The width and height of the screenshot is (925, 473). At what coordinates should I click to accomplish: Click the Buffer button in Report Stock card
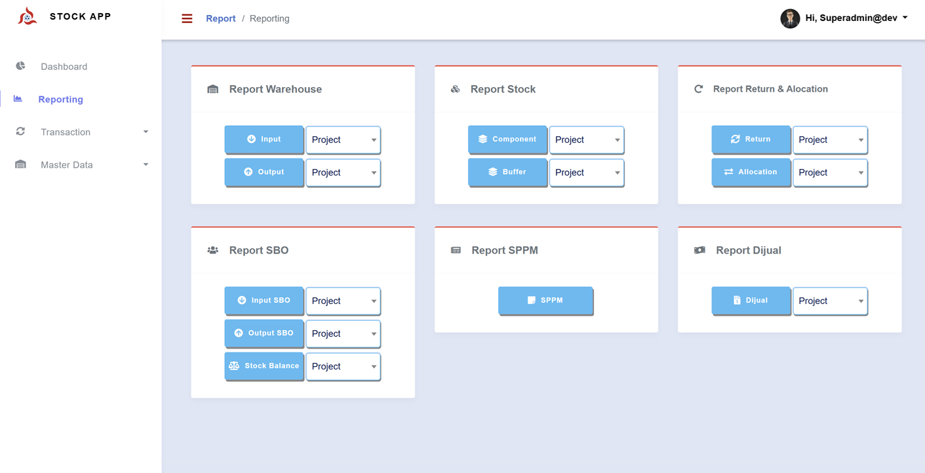pyautogui.click(x=507, y=172)
